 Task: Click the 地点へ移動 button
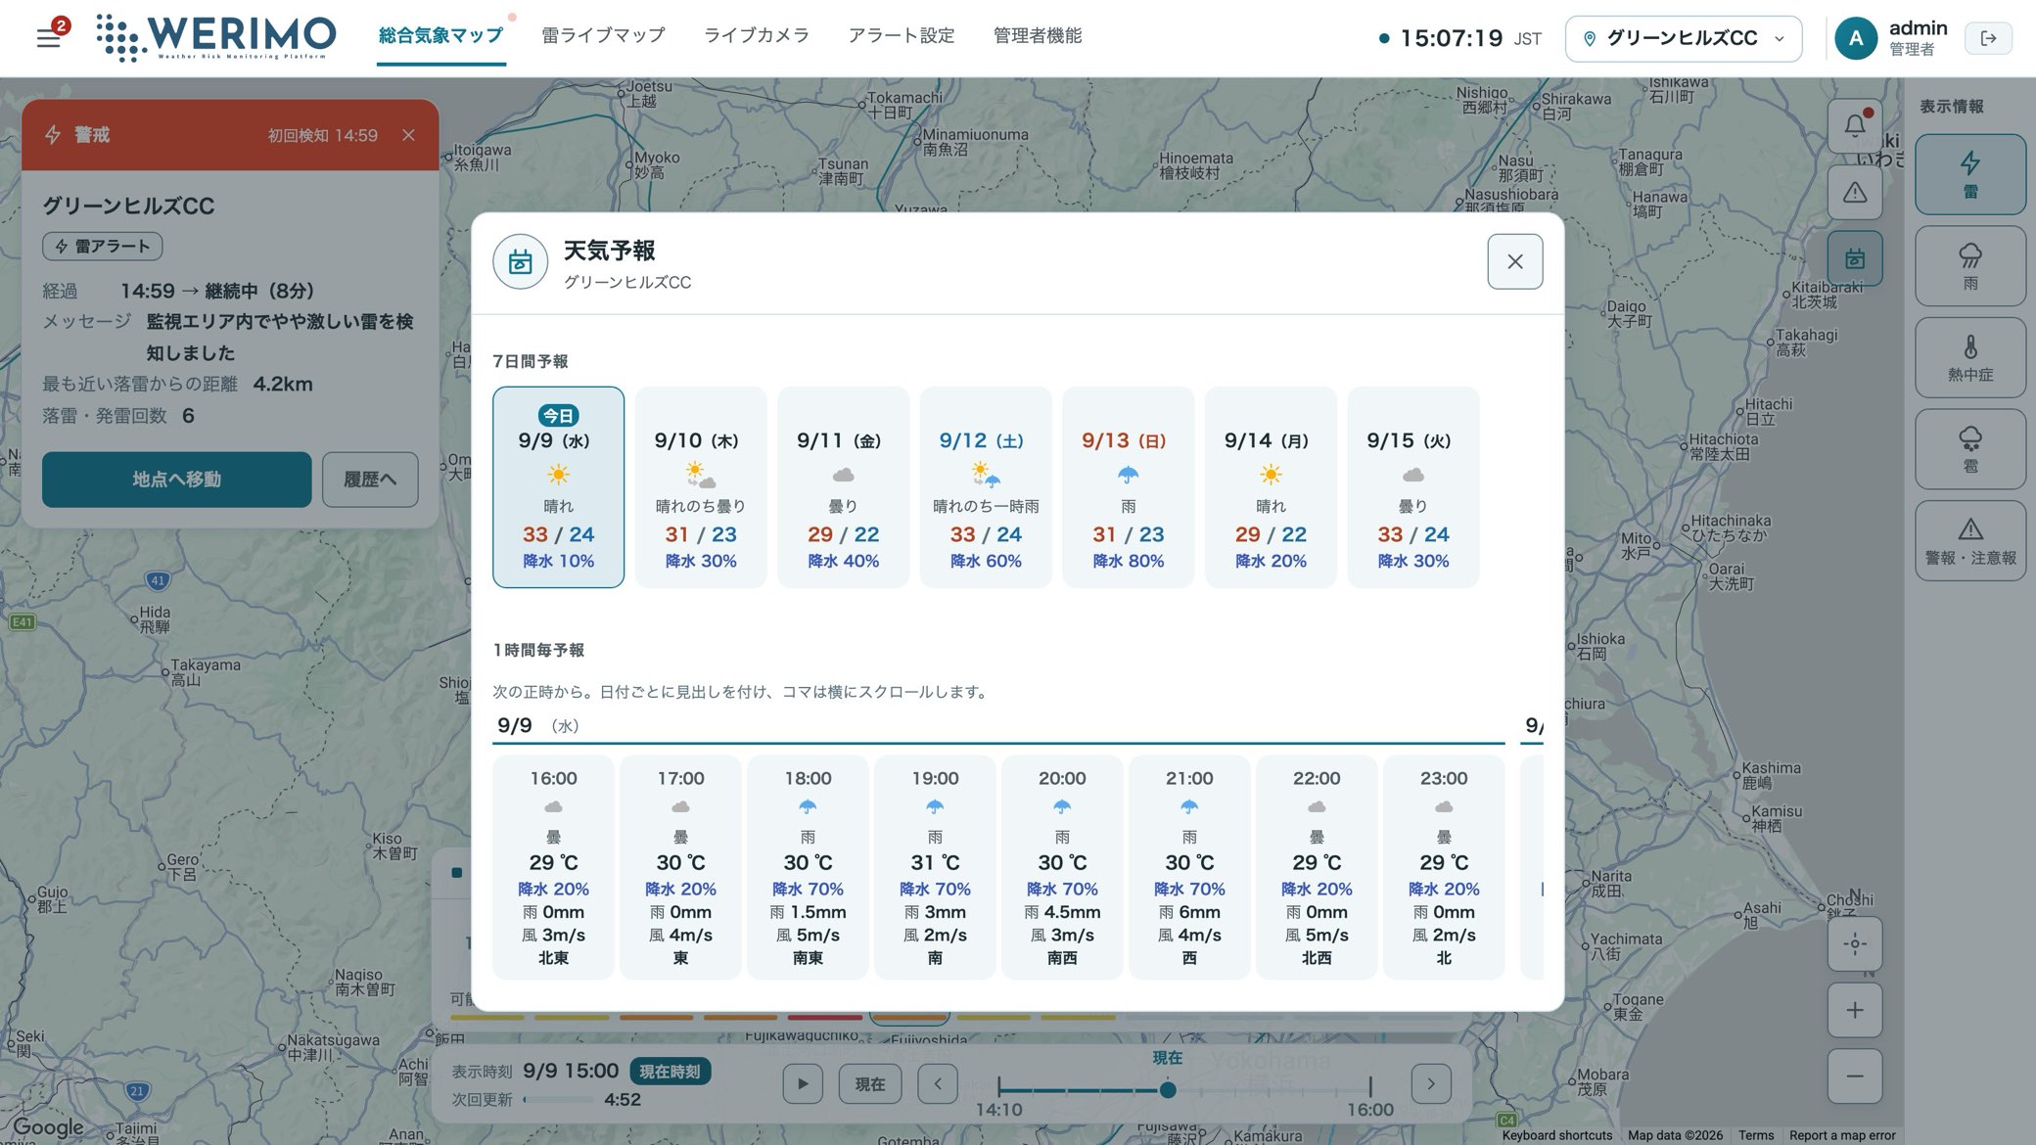(176, 480)
